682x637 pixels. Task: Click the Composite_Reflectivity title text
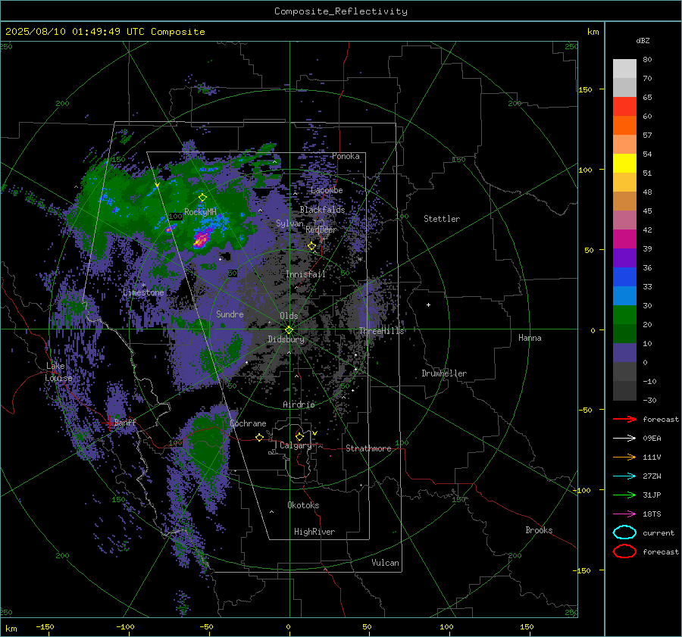341,11
